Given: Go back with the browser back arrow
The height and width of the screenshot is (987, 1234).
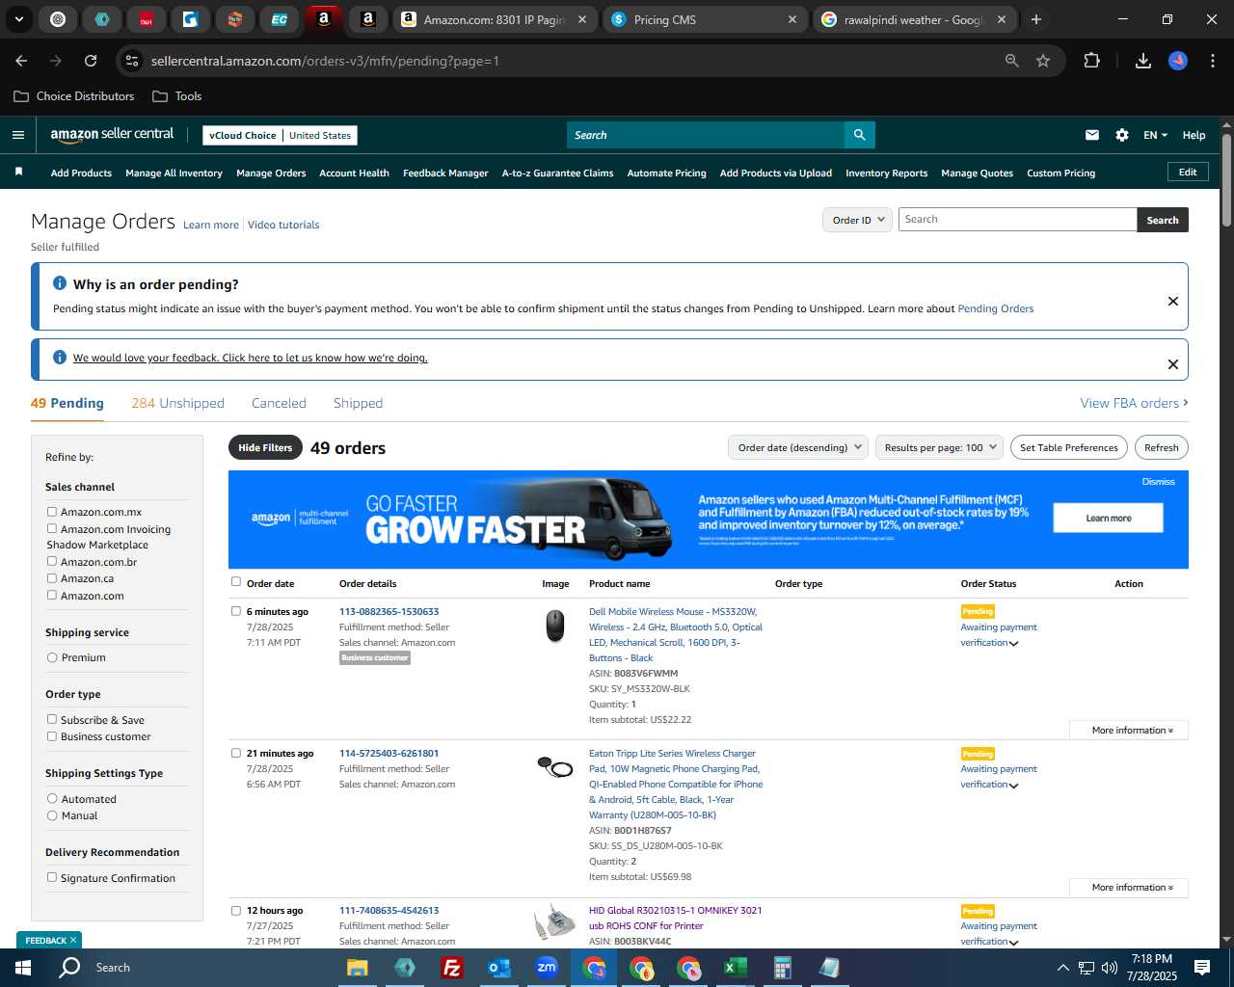Looking at the screenshot, I should coord(21,61).
